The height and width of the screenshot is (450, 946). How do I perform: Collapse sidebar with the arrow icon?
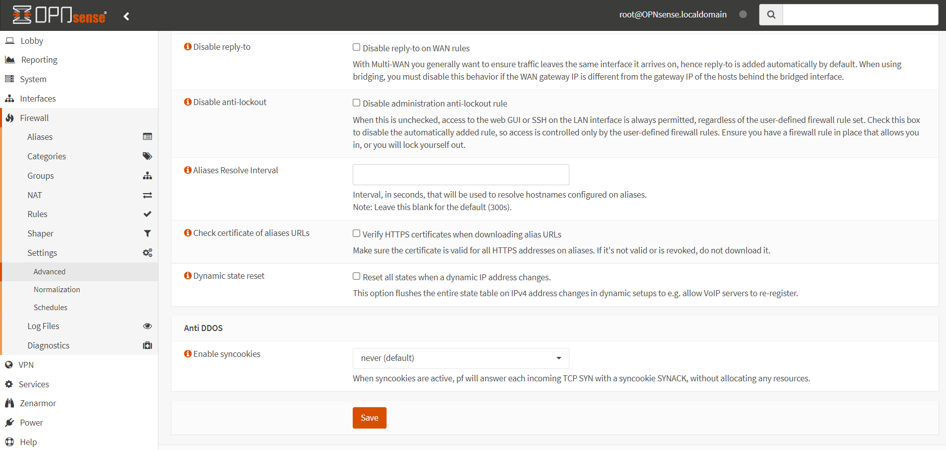point(127,16)
